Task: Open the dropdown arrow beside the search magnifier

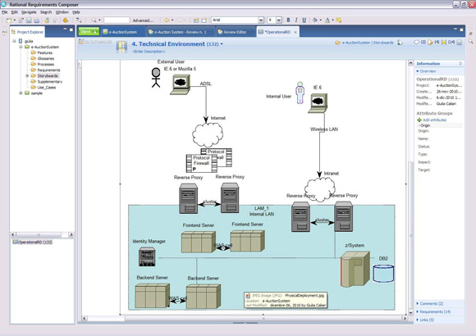Action: coord(99,20)
